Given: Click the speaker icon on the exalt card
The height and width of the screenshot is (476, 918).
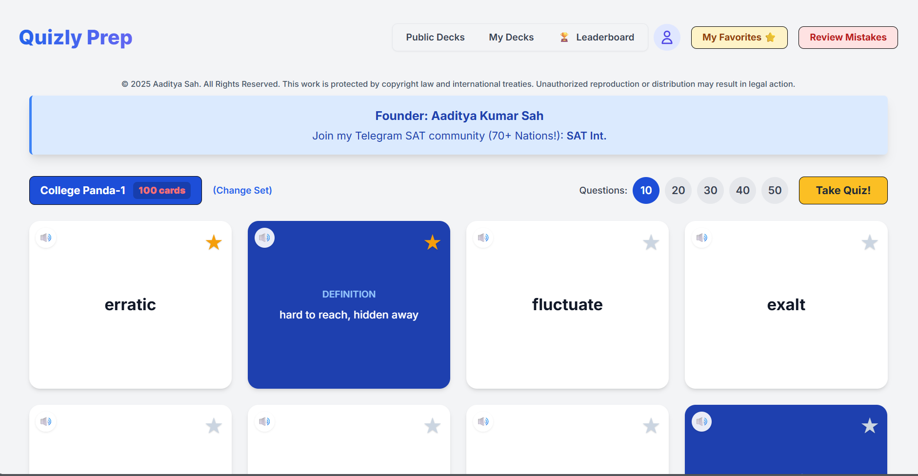Looking at the screenshot, I should tap(701, 238).
